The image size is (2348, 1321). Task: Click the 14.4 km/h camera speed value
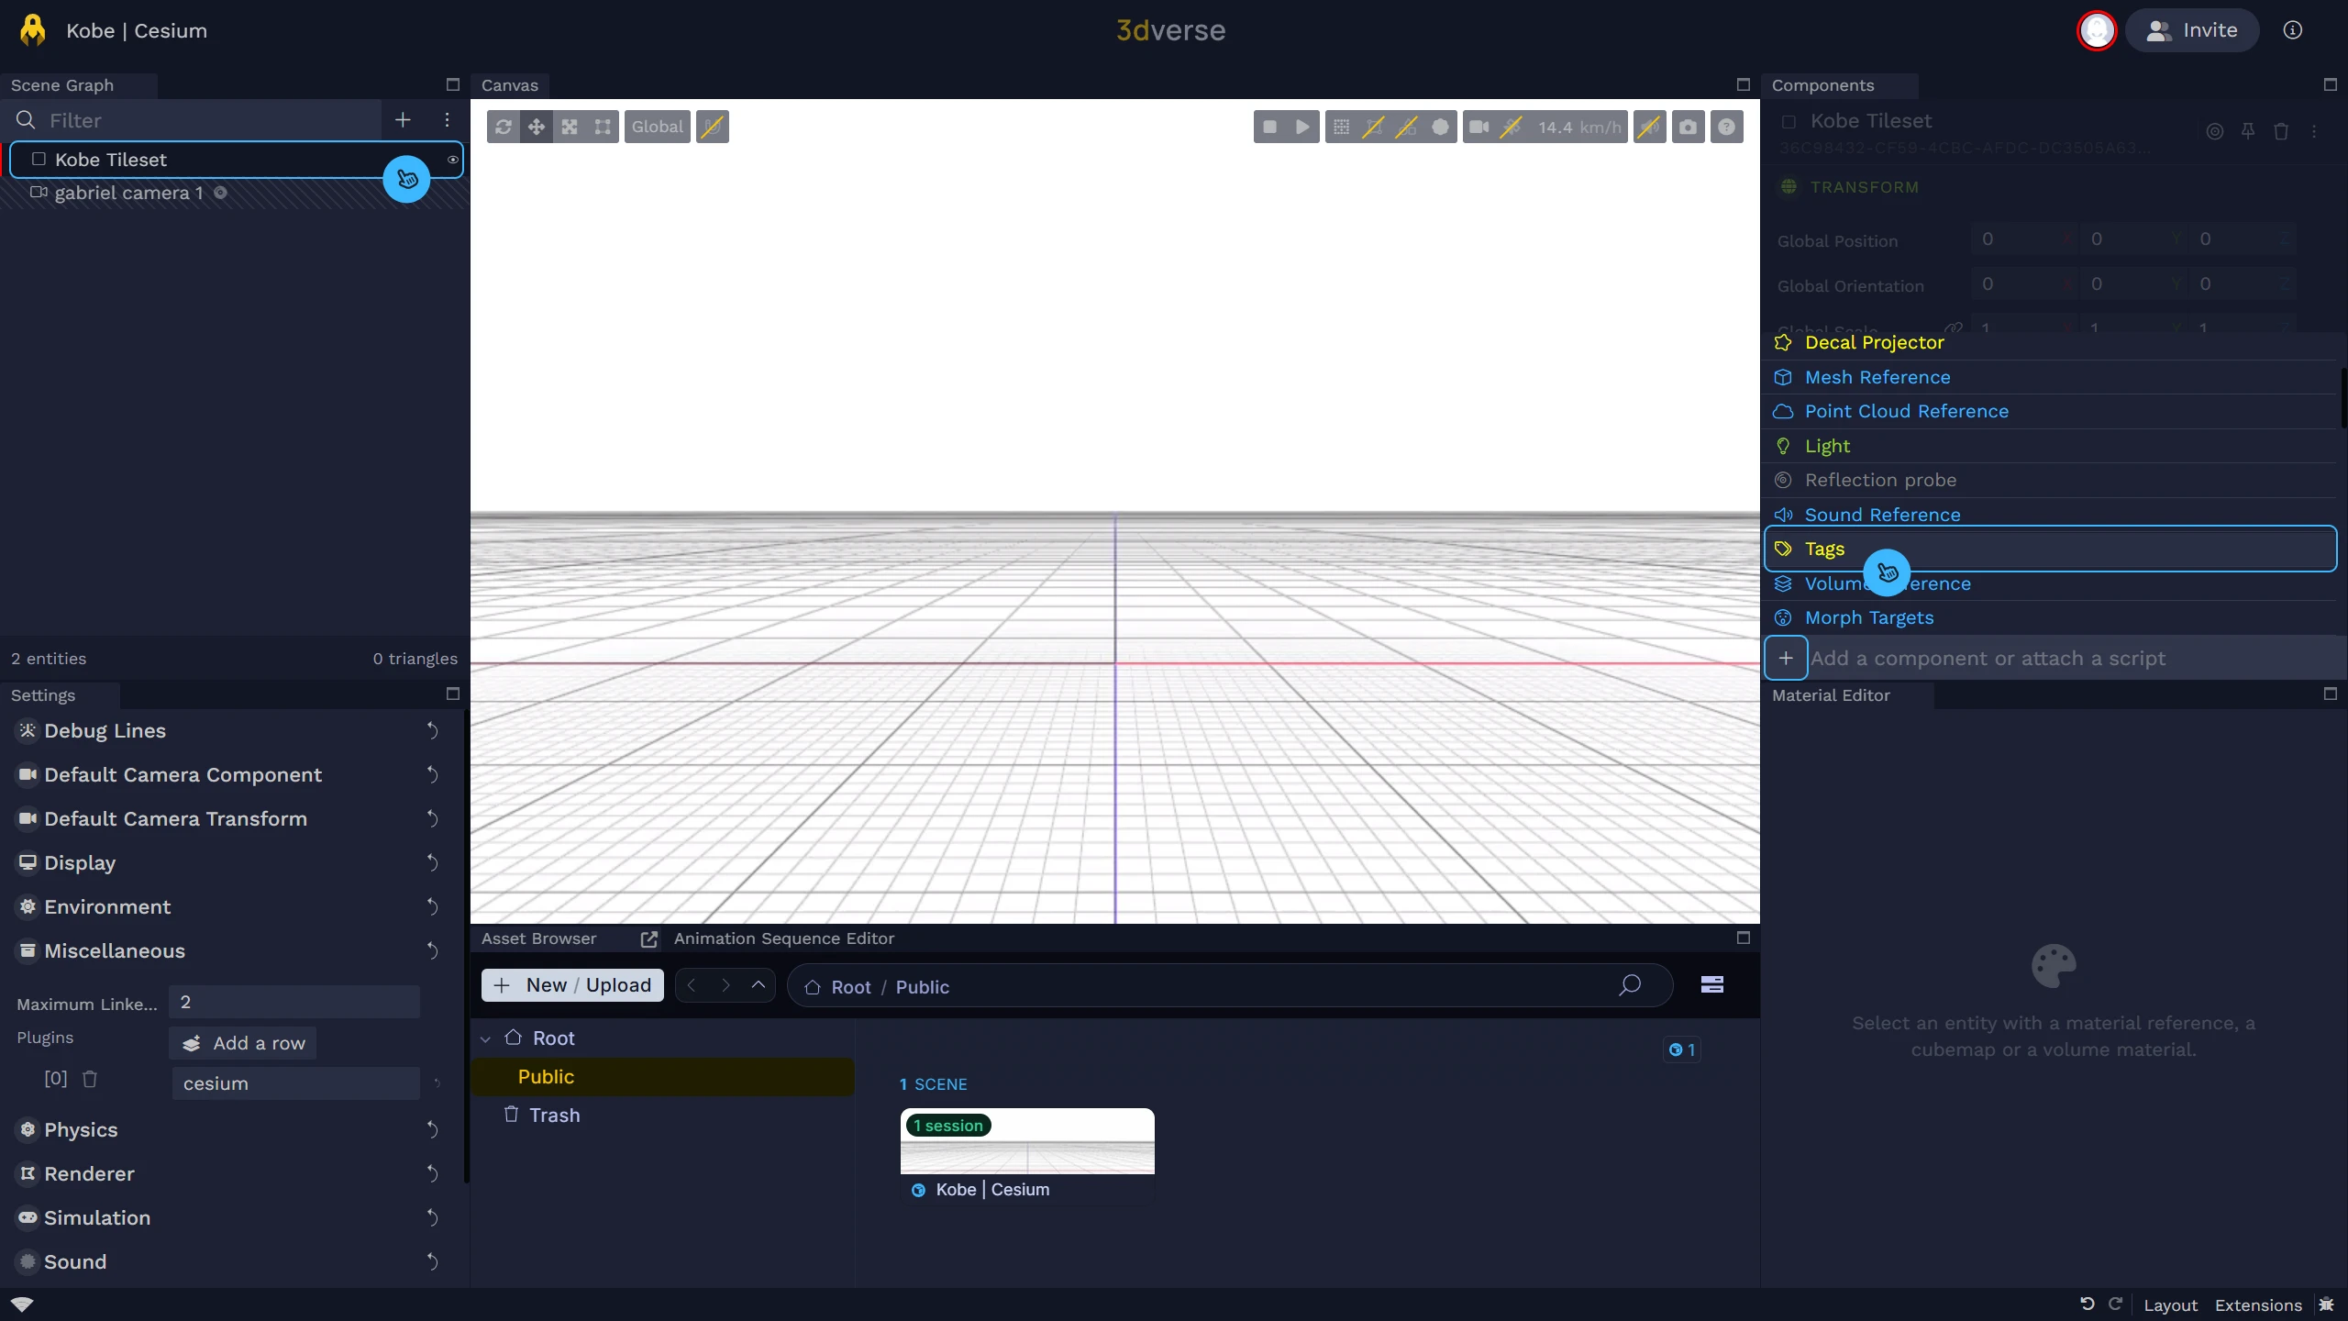pos(1579,127)
